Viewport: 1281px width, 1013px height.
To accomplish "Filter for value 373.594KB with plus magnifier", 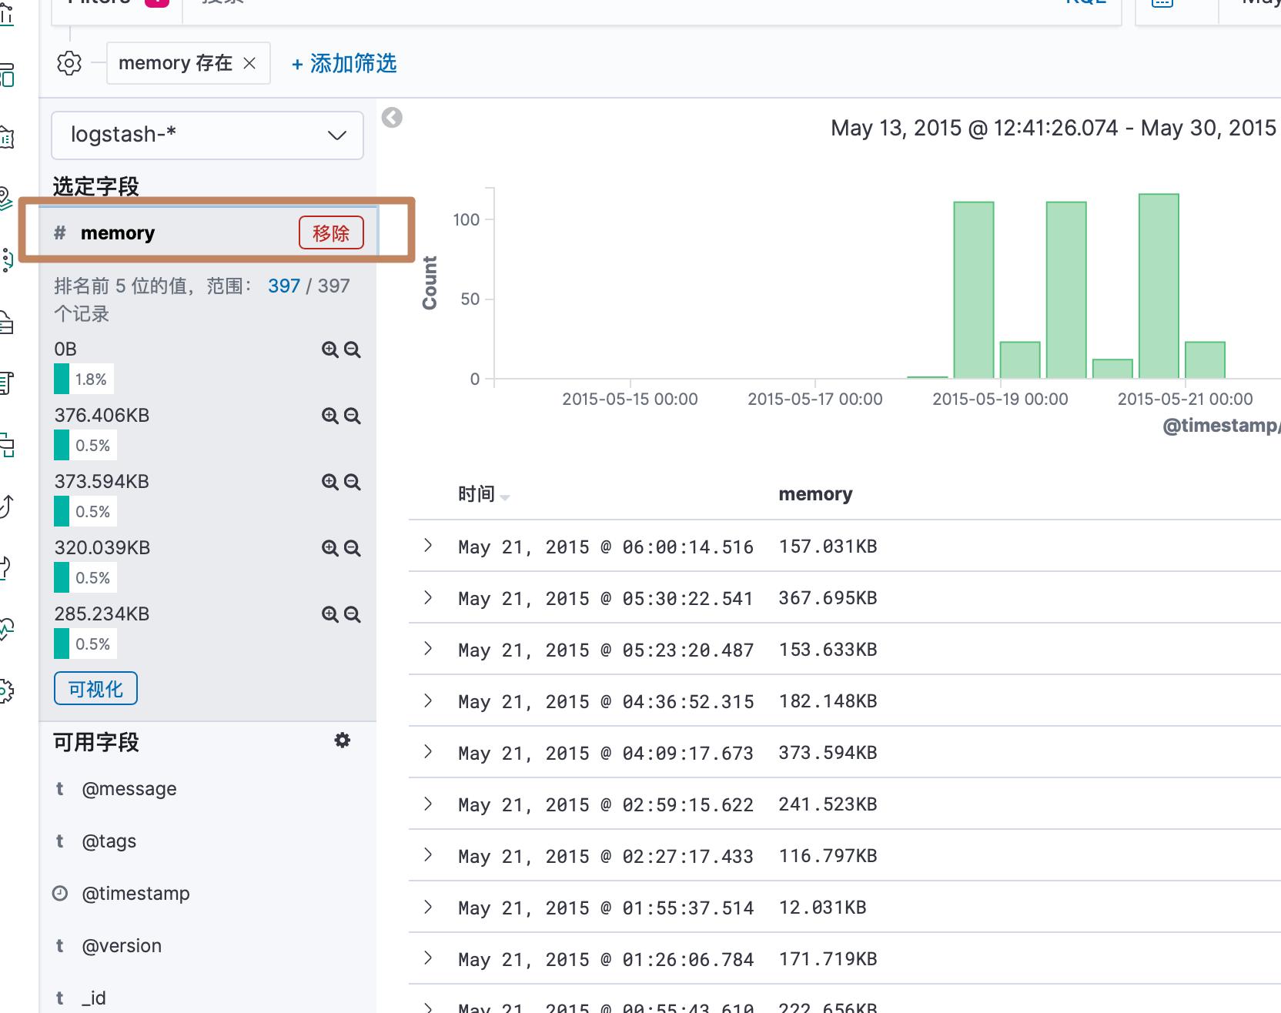I will [x=330, y=482].
